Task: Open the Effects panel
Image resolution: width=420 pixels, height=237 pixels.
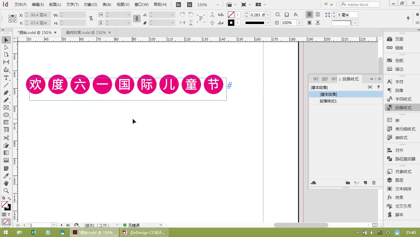Action: pos(400,197)
